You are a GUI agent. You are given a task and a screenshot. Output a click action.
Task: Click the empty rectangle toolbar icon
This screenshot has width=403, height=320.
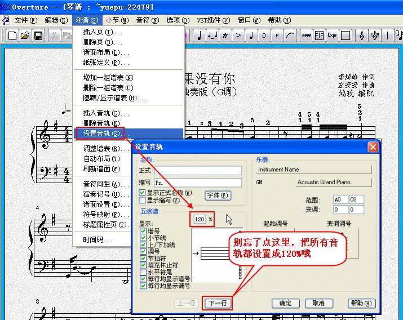click(x=346, y=35)
